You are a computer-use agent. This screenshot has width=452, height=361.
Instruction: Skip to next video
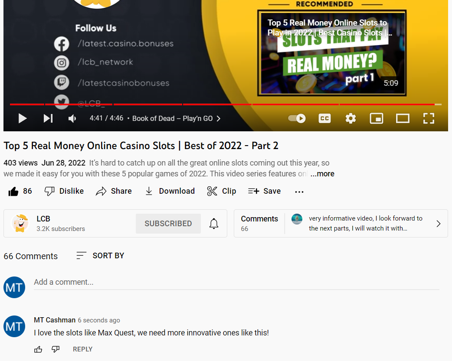click(48, 118)
